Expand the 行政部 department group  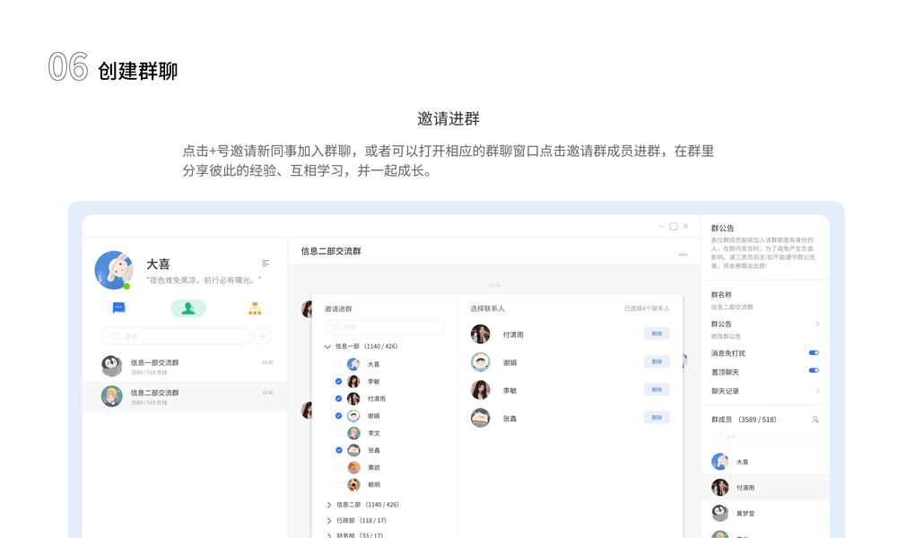tap(329, 521)
